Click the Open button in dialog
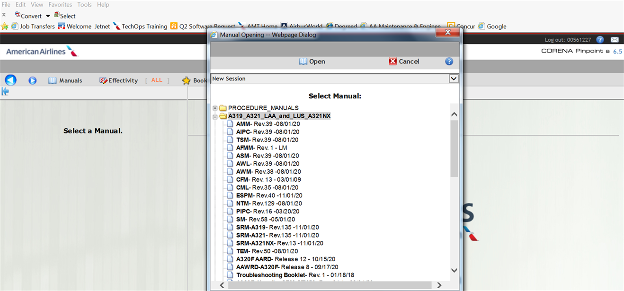Screen dimensions: 624x291 (x=312, y=62)
